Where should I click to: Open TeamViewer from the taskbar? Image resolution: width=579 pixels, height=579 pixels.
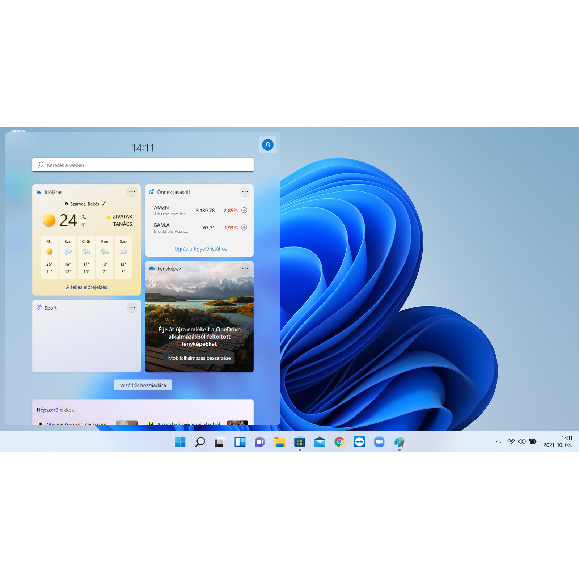[359, 442]
